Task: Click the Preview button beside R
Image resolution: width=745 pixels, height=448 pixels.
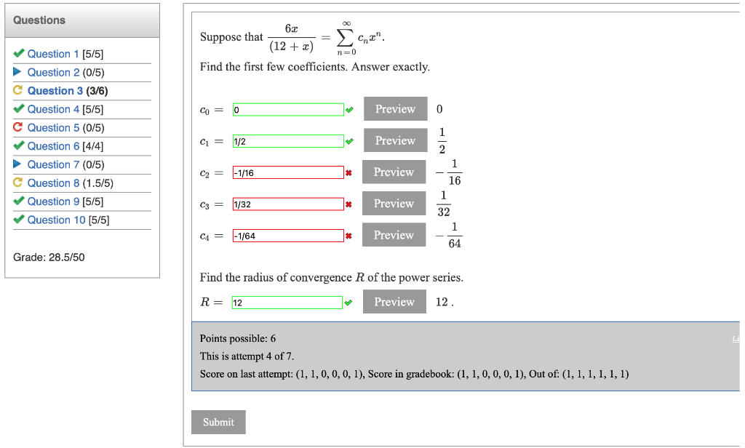Action: coord(394,301)
